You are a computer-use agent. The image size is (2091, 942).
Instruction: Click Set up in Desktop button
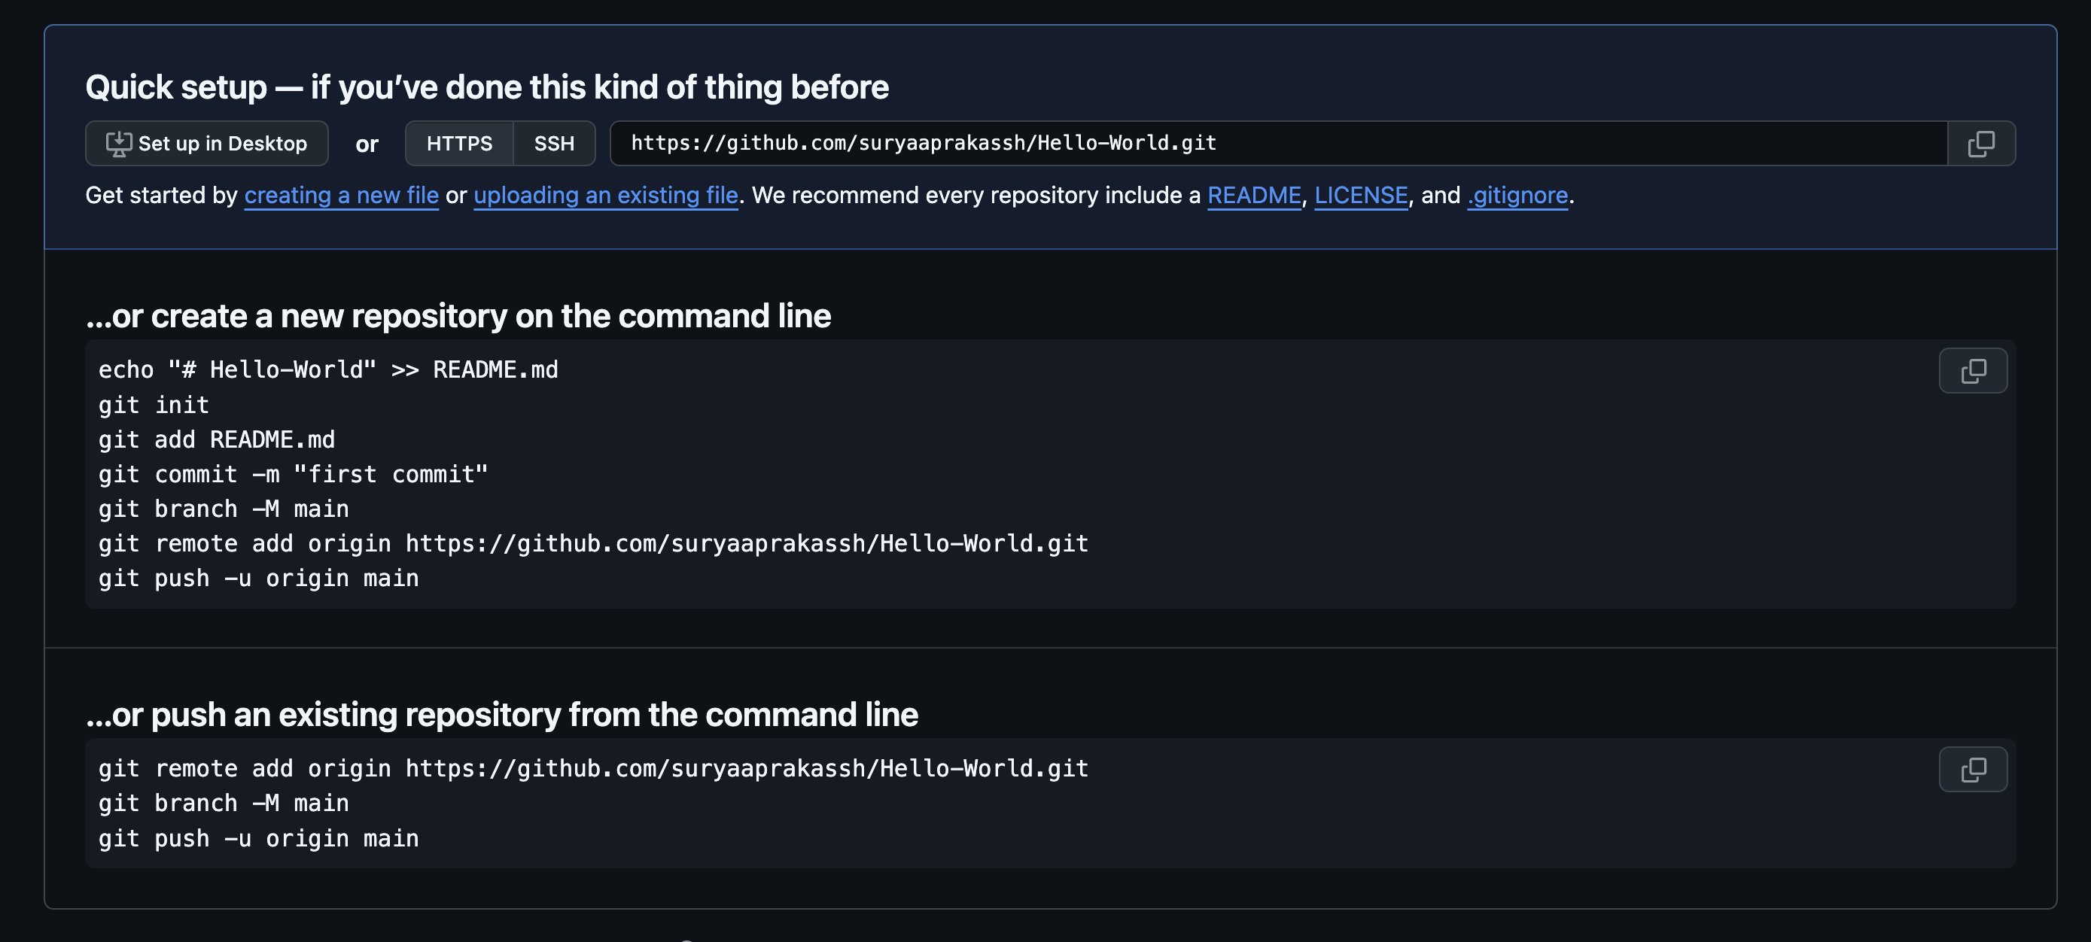point(207,144)
